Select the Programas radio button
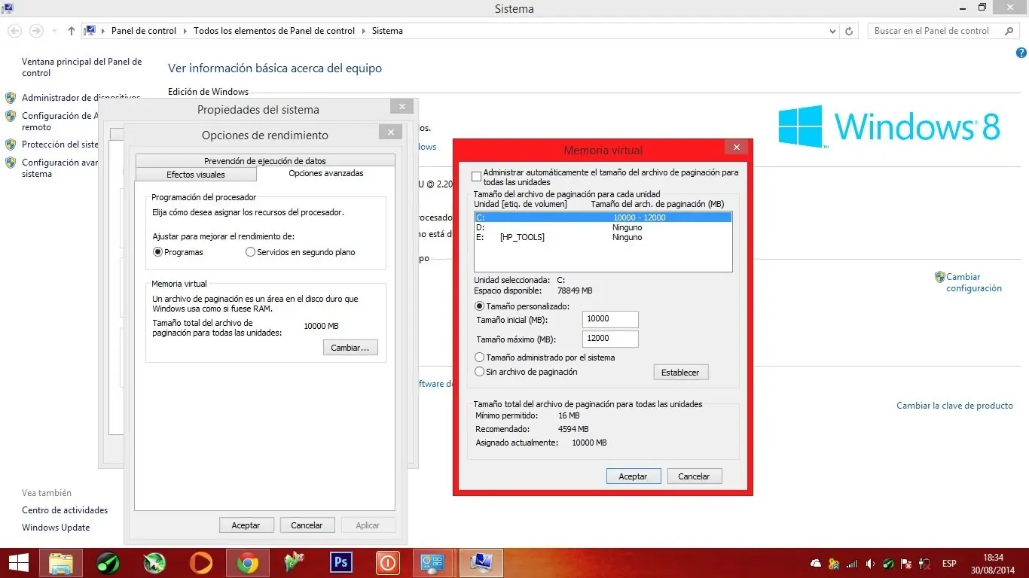Screen dimensions: 1029x578 coord(158,252)
